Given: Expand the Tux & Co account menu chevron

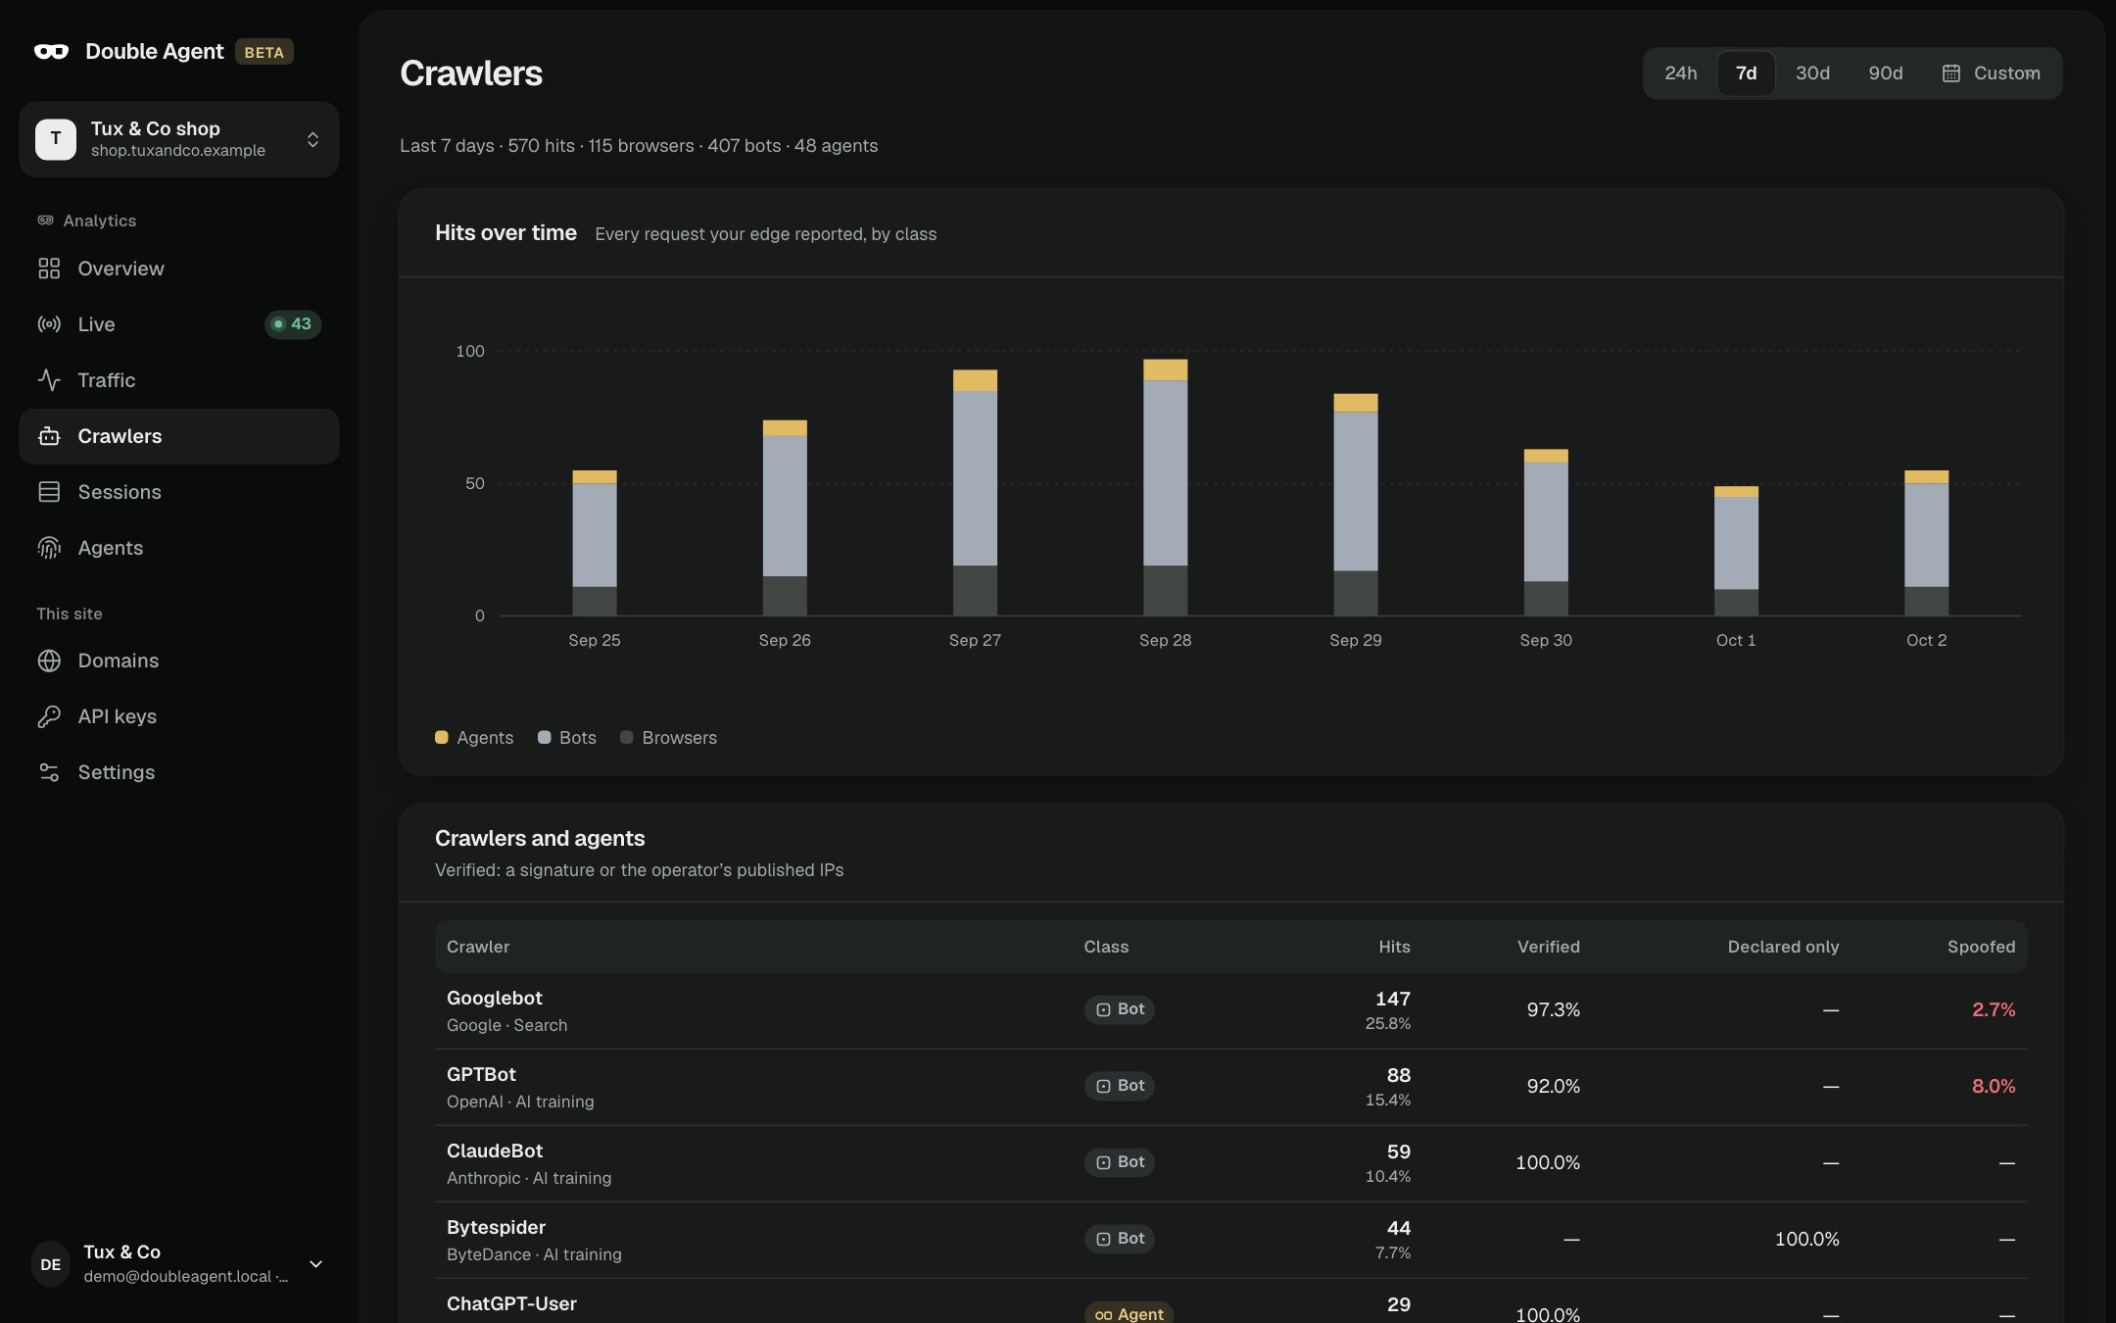Looking at the screenshot, I should pos(315,1264).
